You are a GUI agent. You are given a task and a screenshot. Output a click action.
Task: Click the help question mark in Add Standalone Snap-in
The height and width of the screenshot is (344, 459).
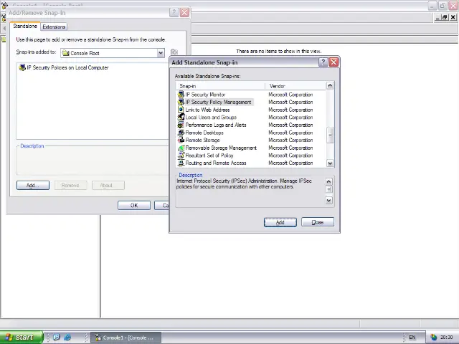[323, 62]
